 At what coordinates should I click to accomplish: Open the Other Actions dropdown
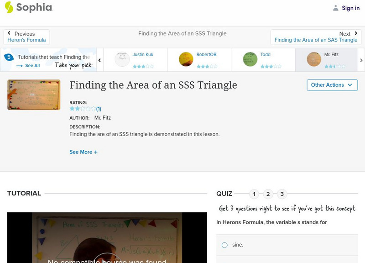(332, 85)
